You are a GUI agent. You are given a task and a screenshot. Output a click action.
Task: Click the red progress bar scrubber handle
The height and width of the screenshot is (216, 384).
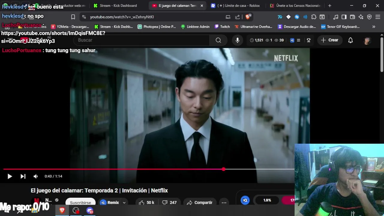223,169
